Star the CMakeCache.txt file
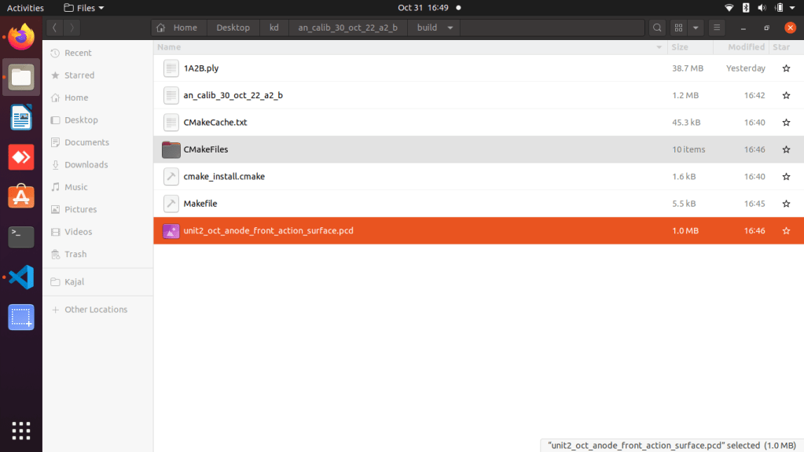This screenshot has width=804, height=452. 786,123
